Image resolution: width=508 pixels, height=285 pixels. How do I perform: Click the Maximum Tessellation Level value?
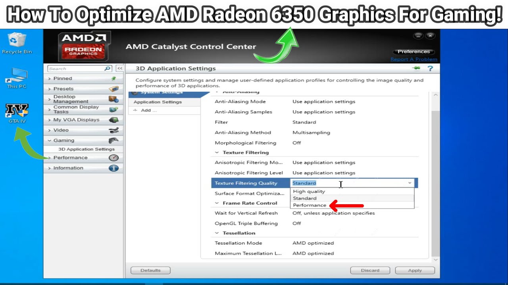coord(313,253)
